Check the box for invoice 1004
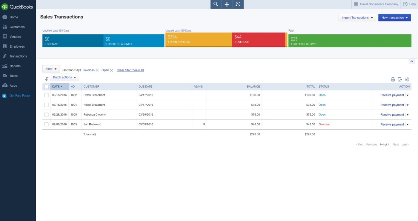The width and height of the screenshot is (418, 221). click(46, 105)
